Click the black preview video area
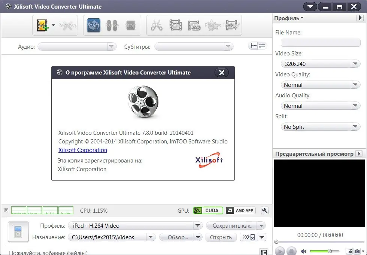The image size is (367, 255). 319,193
